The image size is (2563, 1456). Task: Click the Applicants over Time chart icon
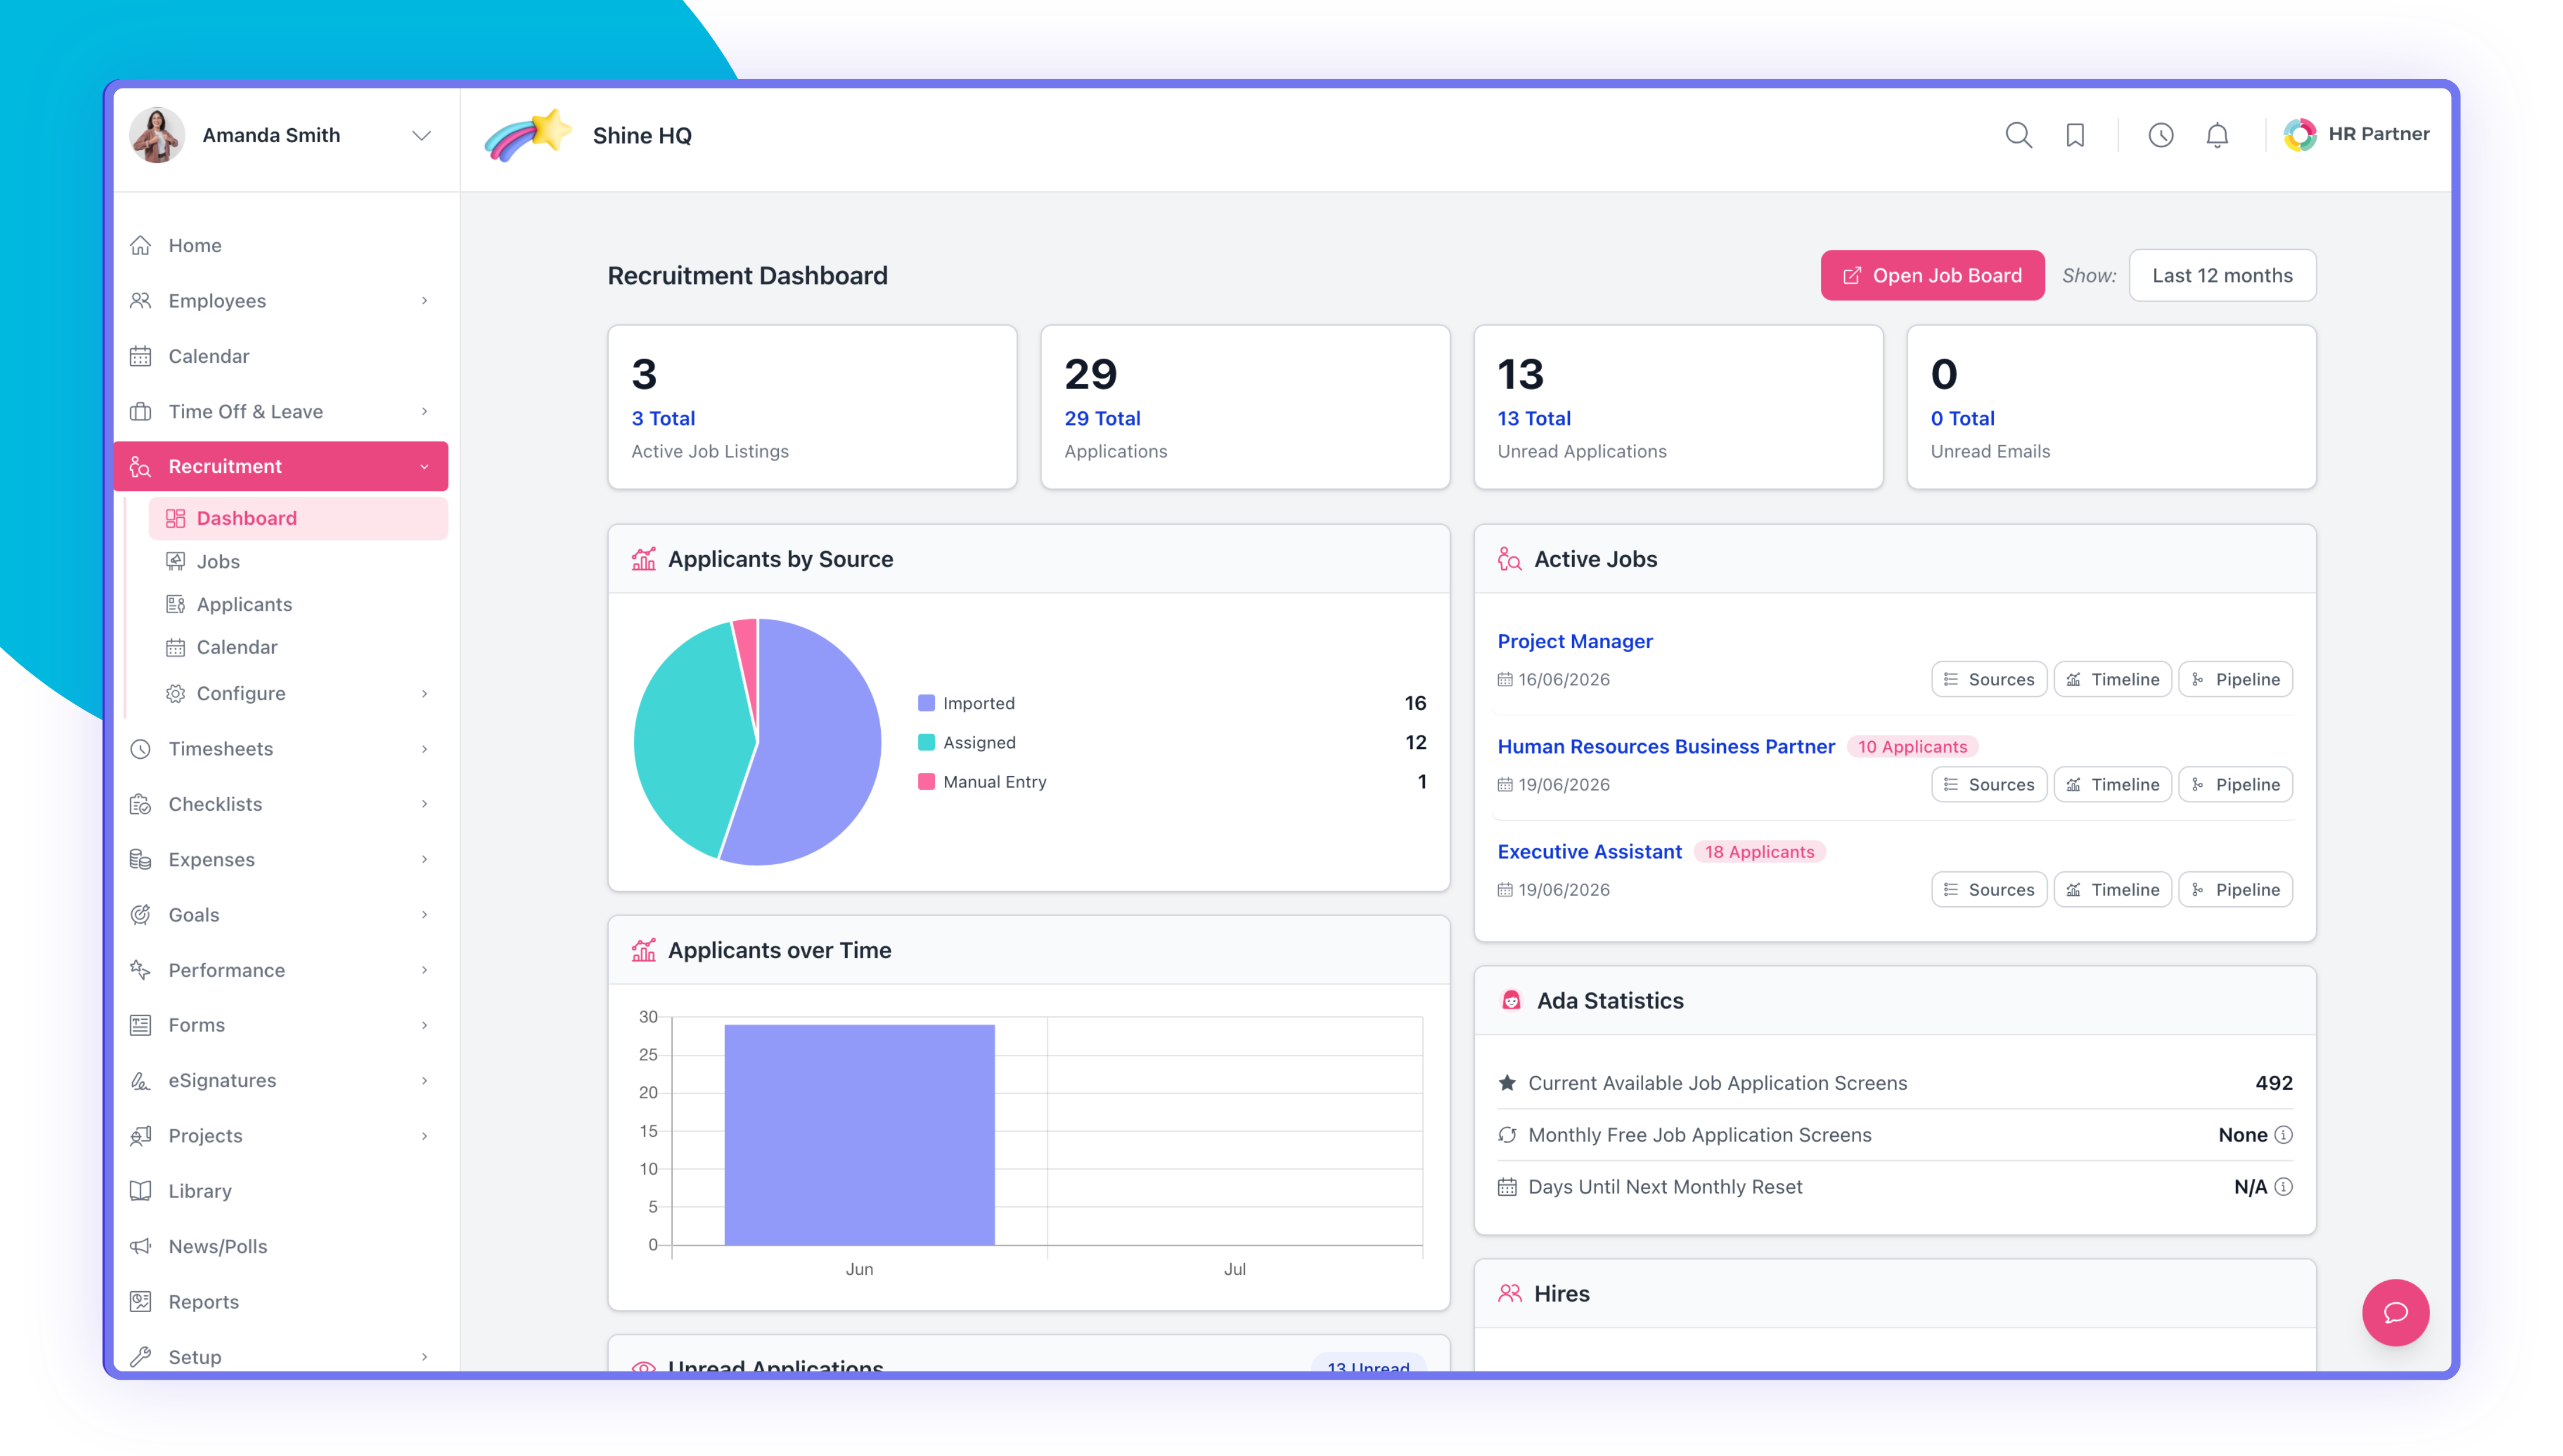[643, 950]
